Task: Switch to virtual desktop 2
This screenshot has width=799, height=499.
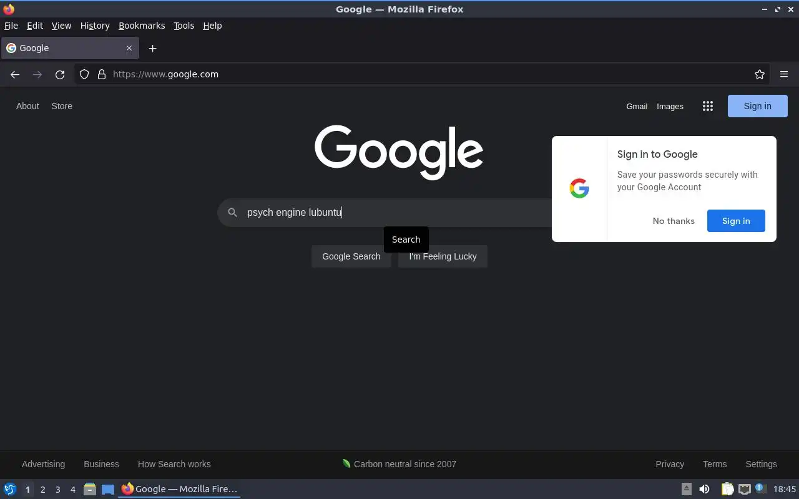Action: [42, 489]
